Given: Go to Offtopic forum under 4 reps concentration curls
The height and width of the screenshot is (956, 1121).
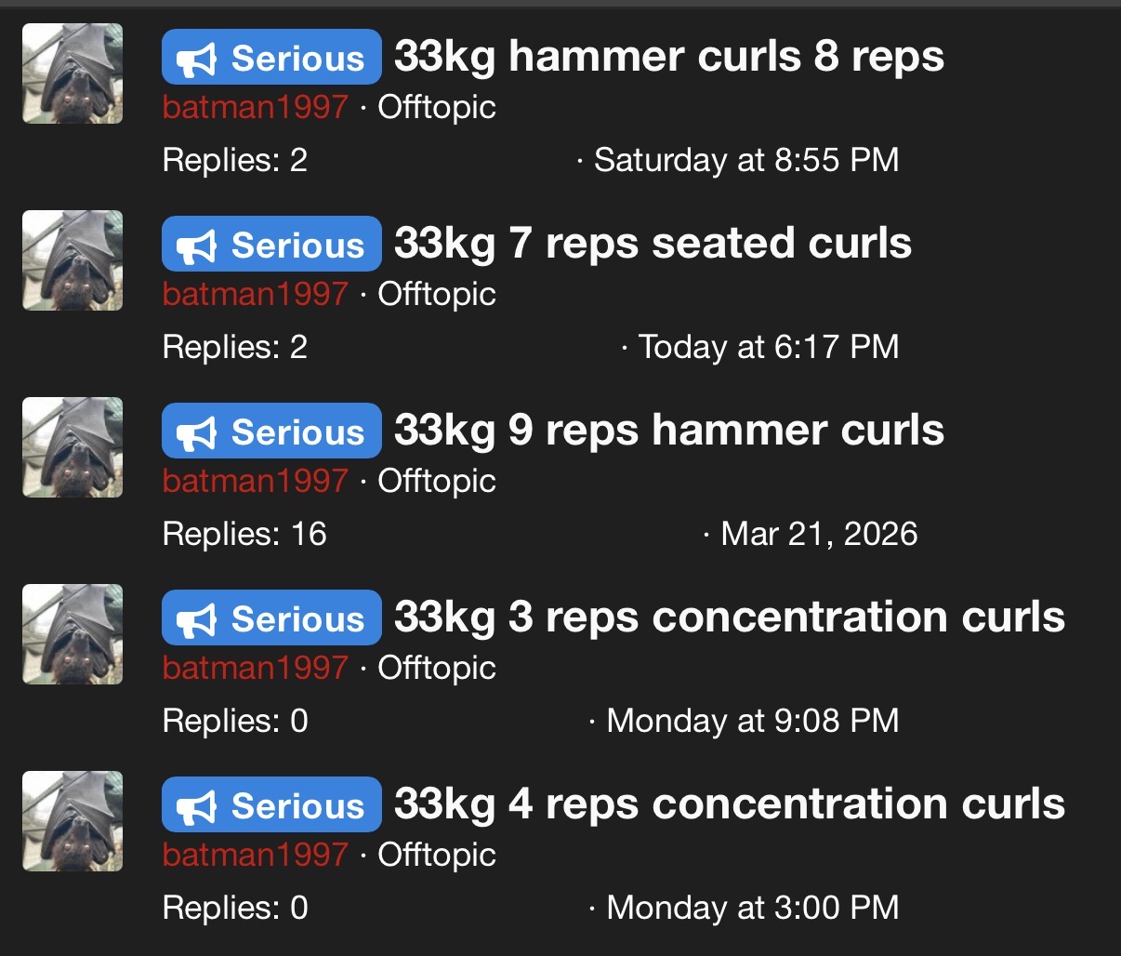Looking at the screenshot, I should point(437,855).
